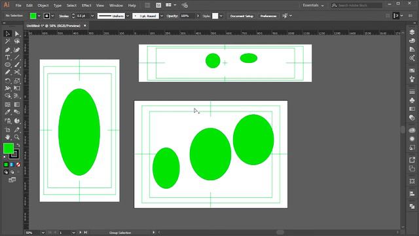Open the stroke color dropdown in control bar
Viewport: 419px width, 236px height.
[52, 16]
